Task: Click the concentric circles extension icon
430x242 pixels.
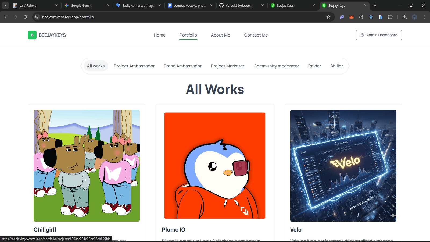Action: click(x=361, y=17)
